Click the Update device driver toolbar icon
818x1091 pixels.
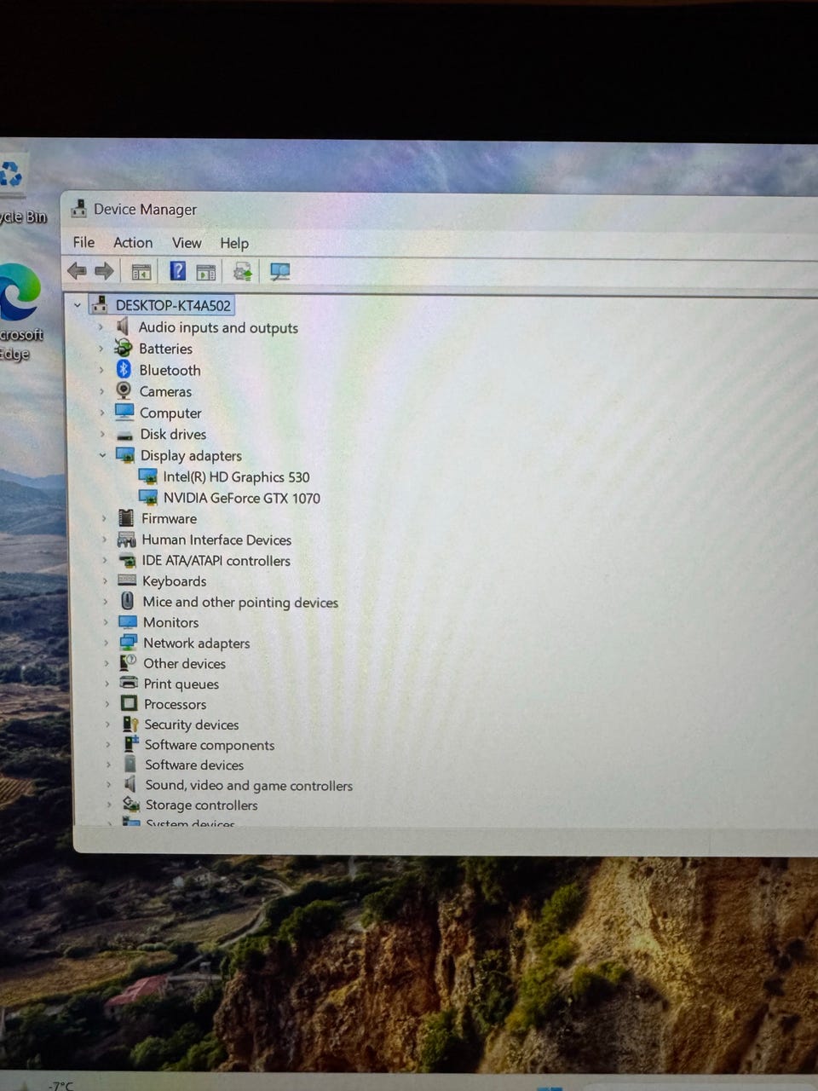click(x=243, y=272)
